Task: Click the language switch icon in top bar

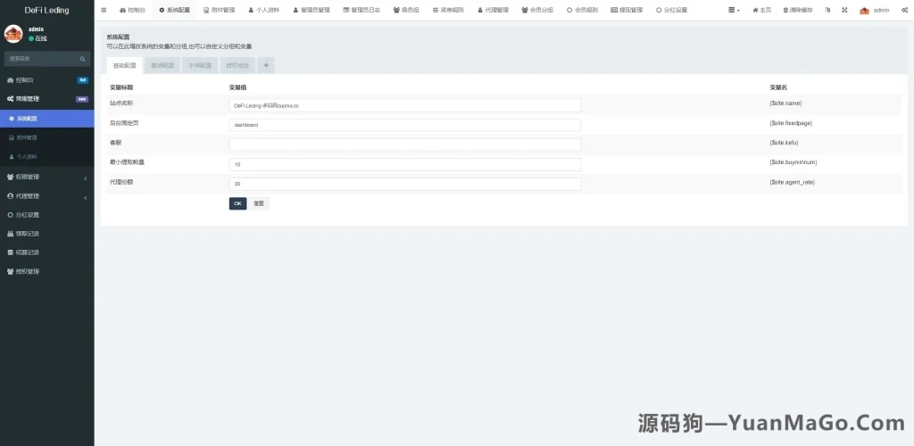Action: click(827, 10)
